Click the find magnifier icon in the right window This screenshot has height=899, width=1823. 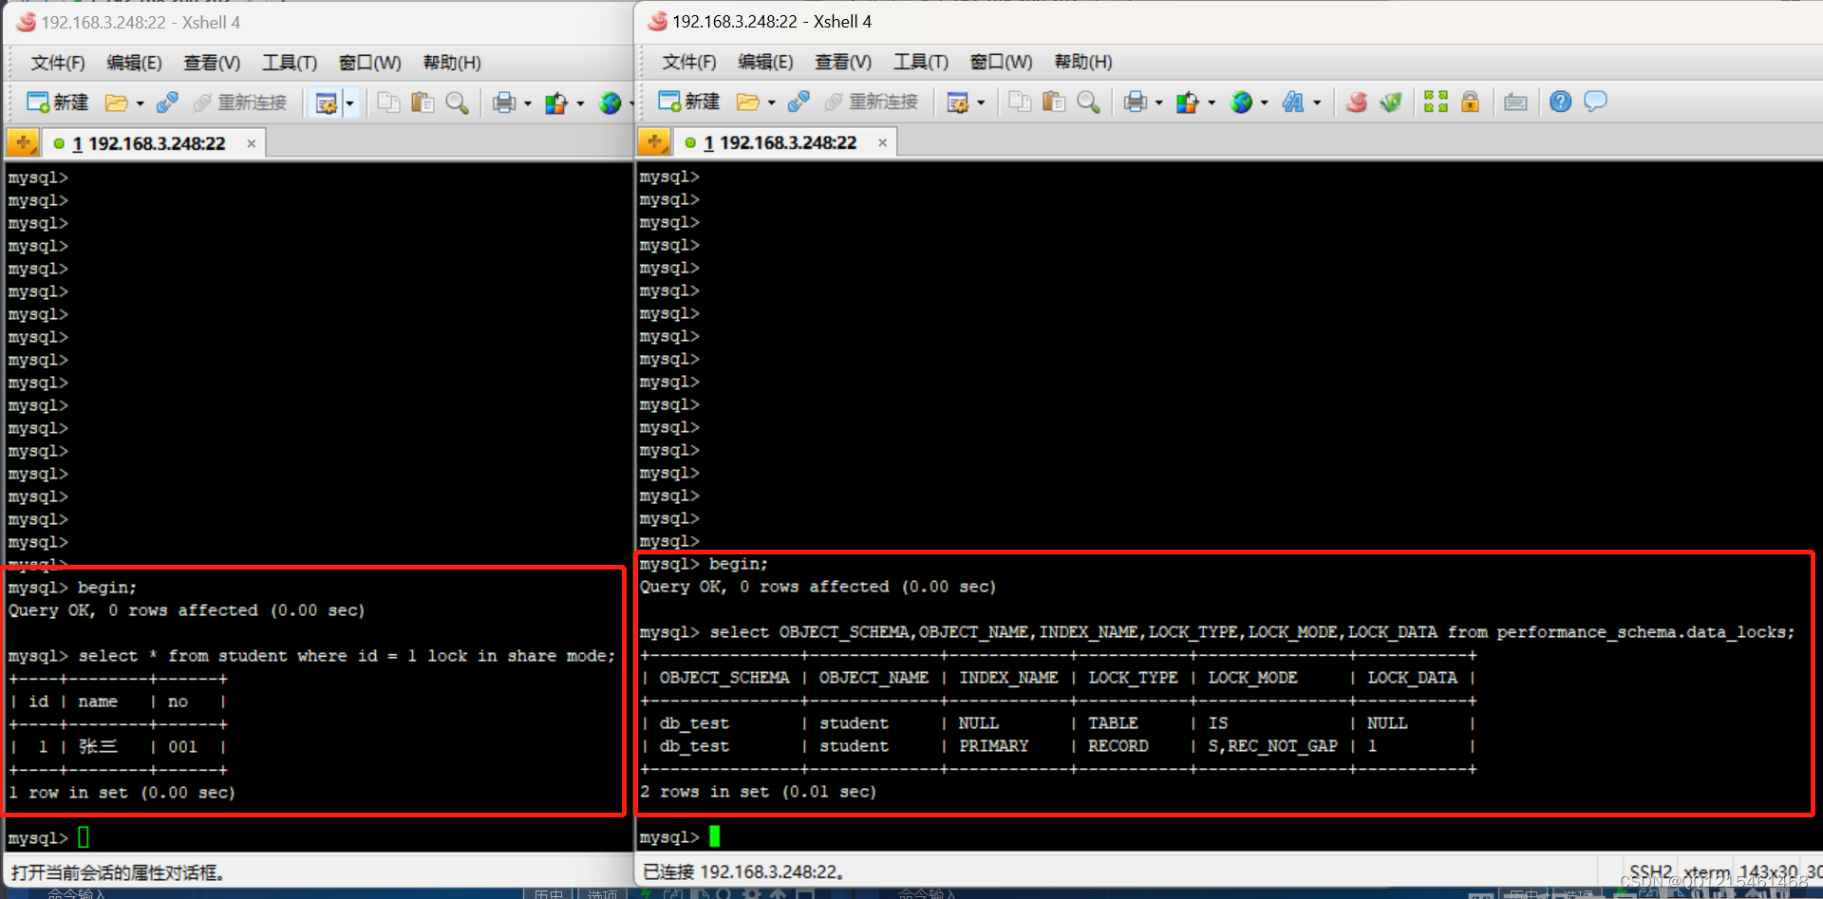pos(1088,102)
